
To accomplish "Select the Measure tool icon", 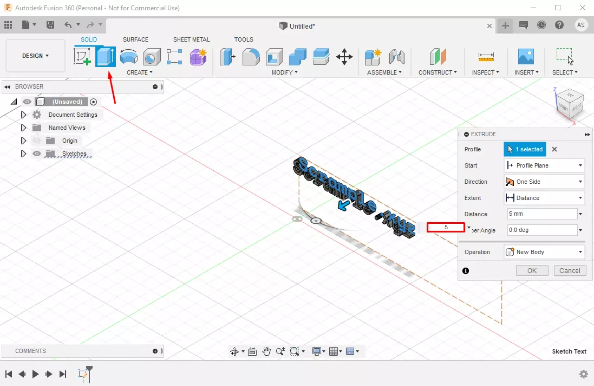I will click(486, 57).
